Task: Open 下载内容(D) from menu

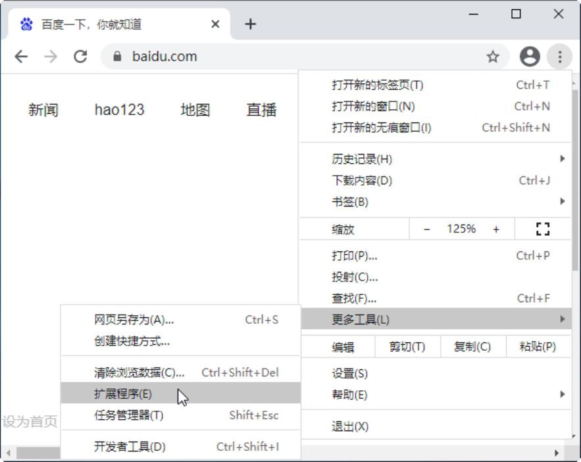Action: pyautogui.click(x=435, y=180)
